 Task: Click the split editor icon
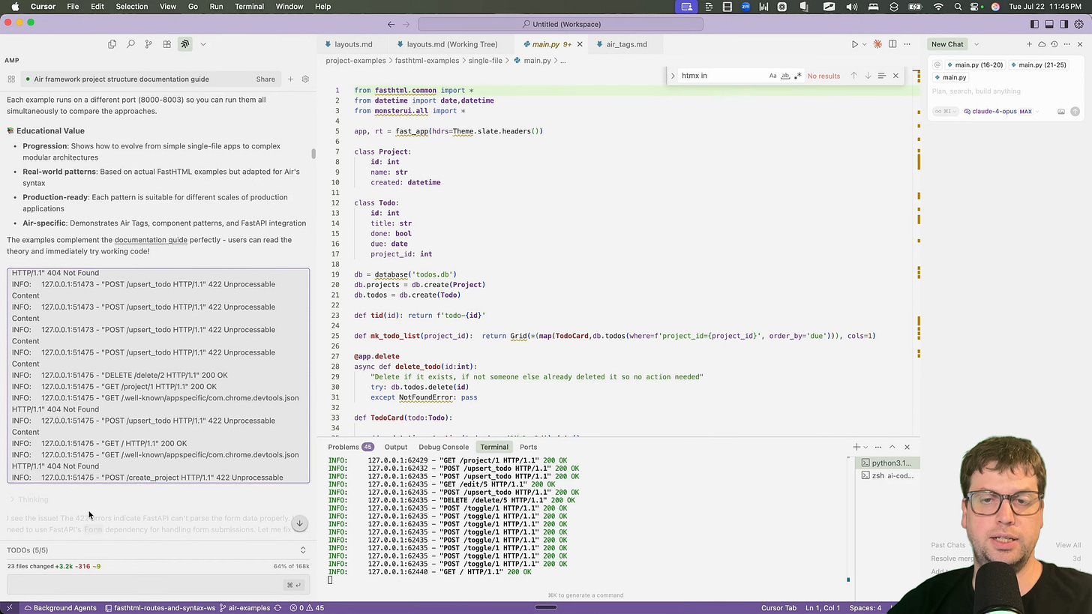[x=892, y=45]
